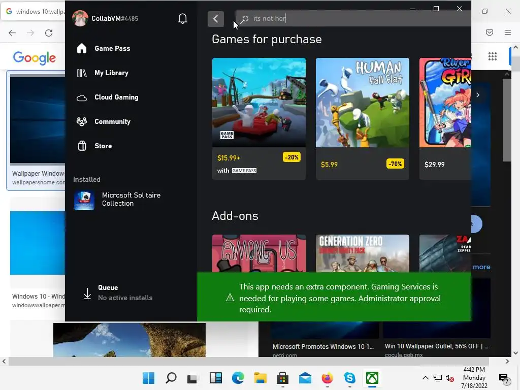Open notification center from taskbar
Image resolution: width=520 pixels, height=390 pixels.
[504, 378]
